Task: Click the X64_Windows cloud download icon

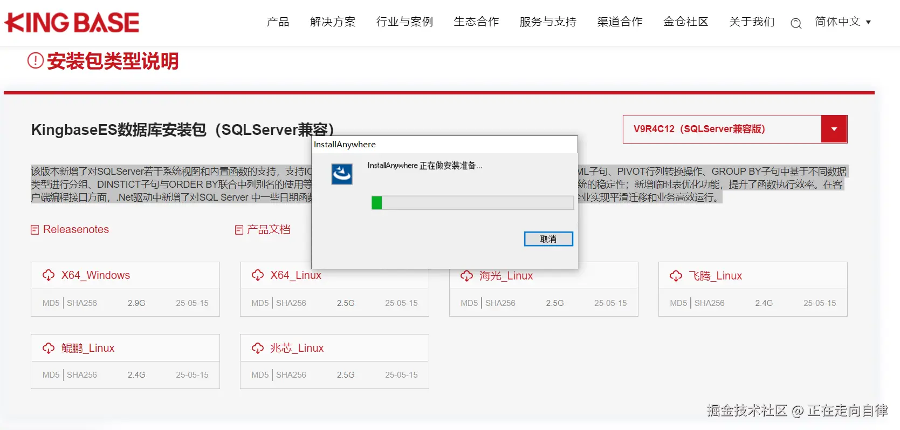Action: click(49, 275)
